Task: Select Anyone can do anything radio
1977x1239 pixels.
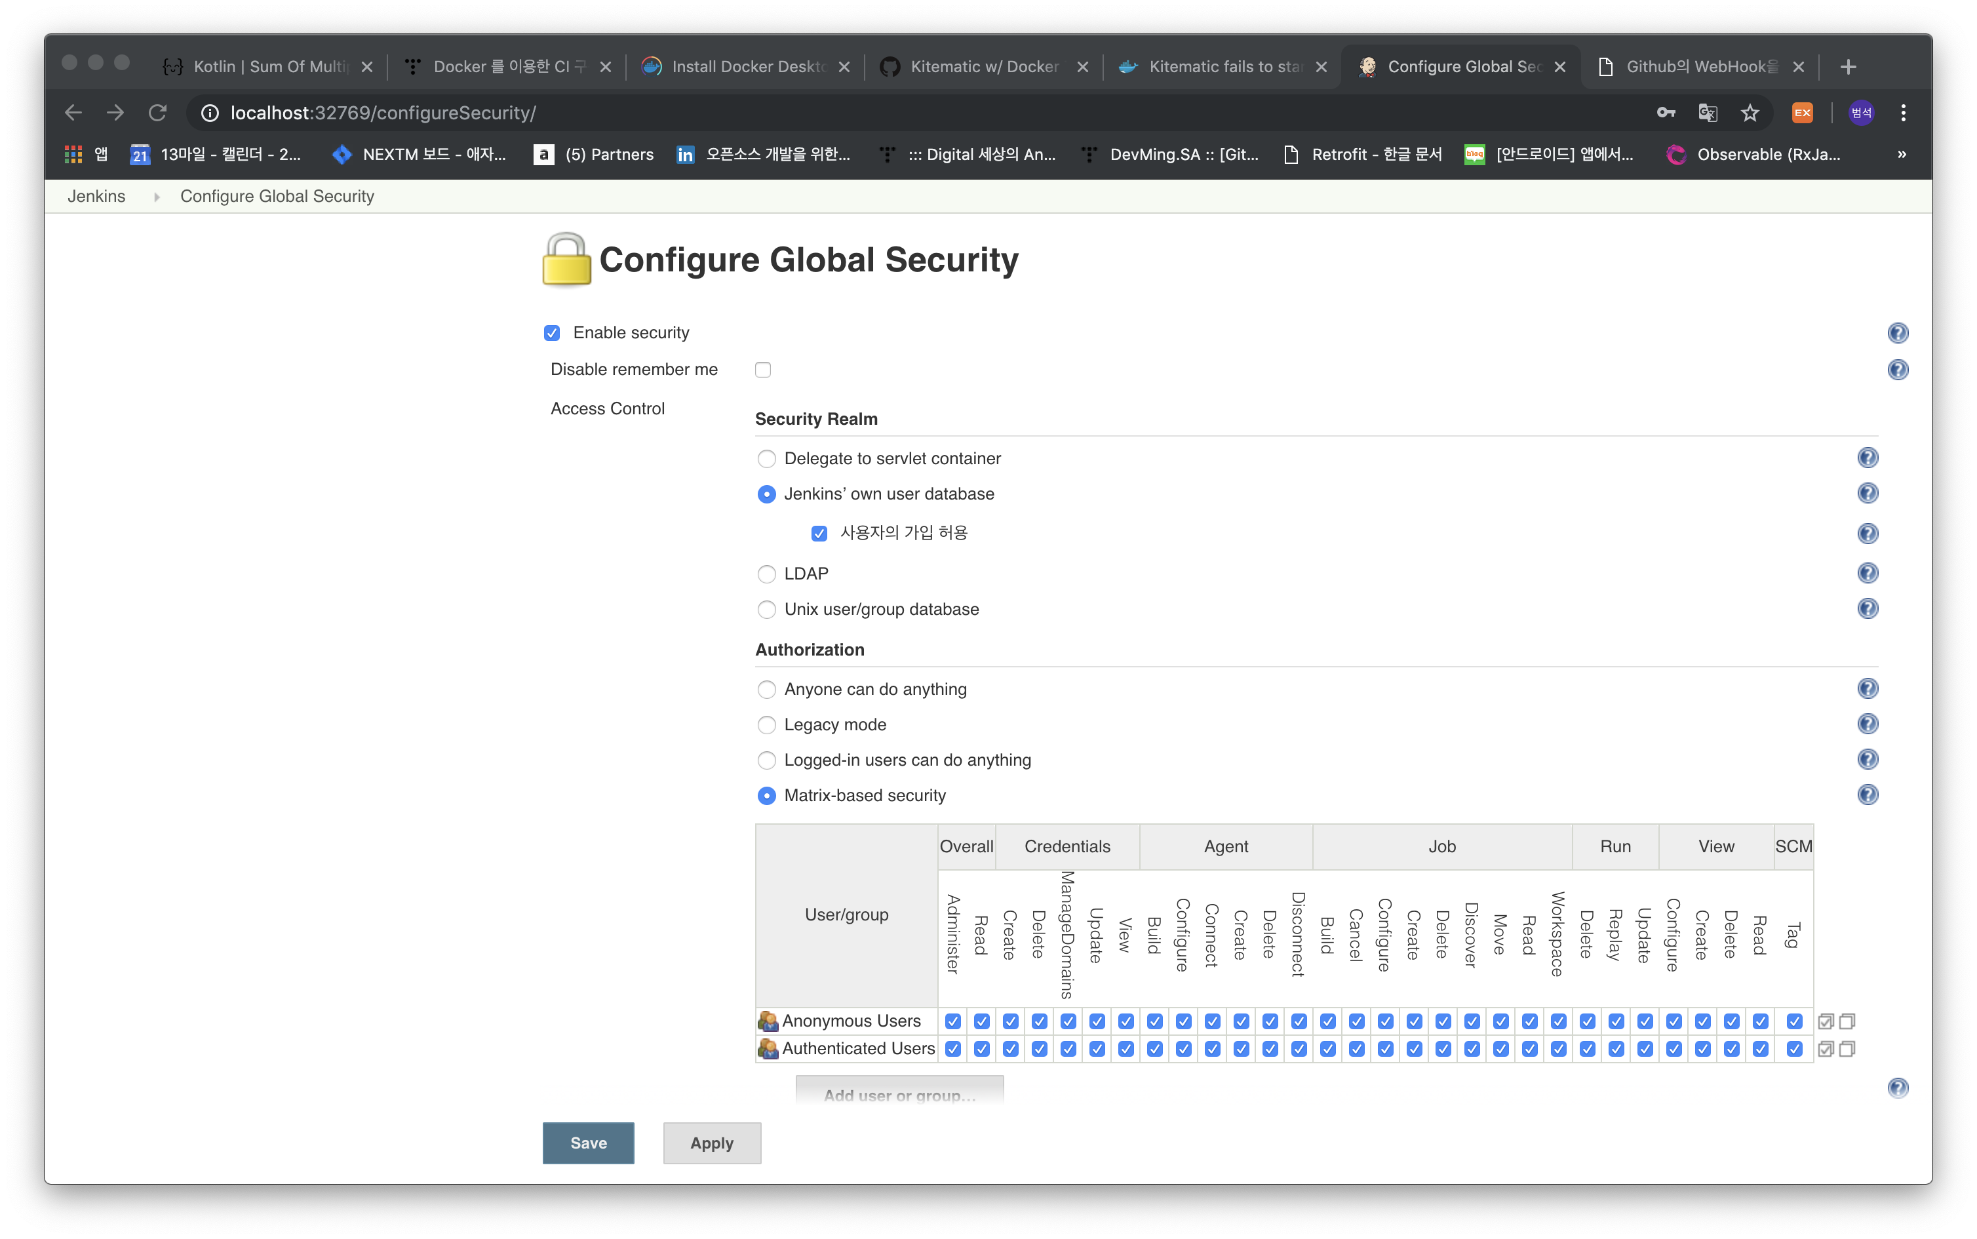Action: (766, 689)
